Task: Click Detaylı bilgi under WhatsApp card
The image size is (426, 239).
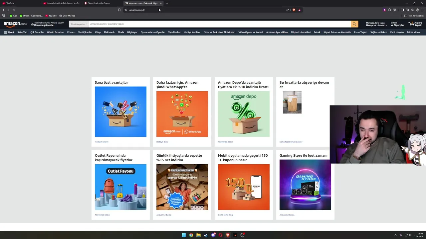Action: click(162, 142)
